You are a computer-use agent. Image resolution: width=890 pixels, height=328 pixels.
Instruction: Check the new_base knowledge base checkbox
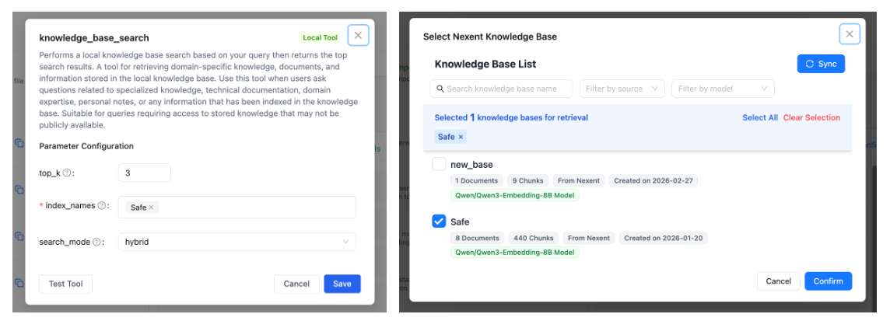[439, 164]
